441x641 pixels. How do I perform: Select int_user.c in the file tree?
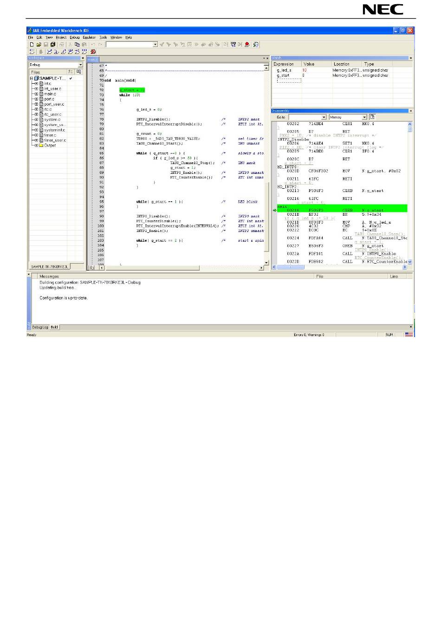coord(52,89)
